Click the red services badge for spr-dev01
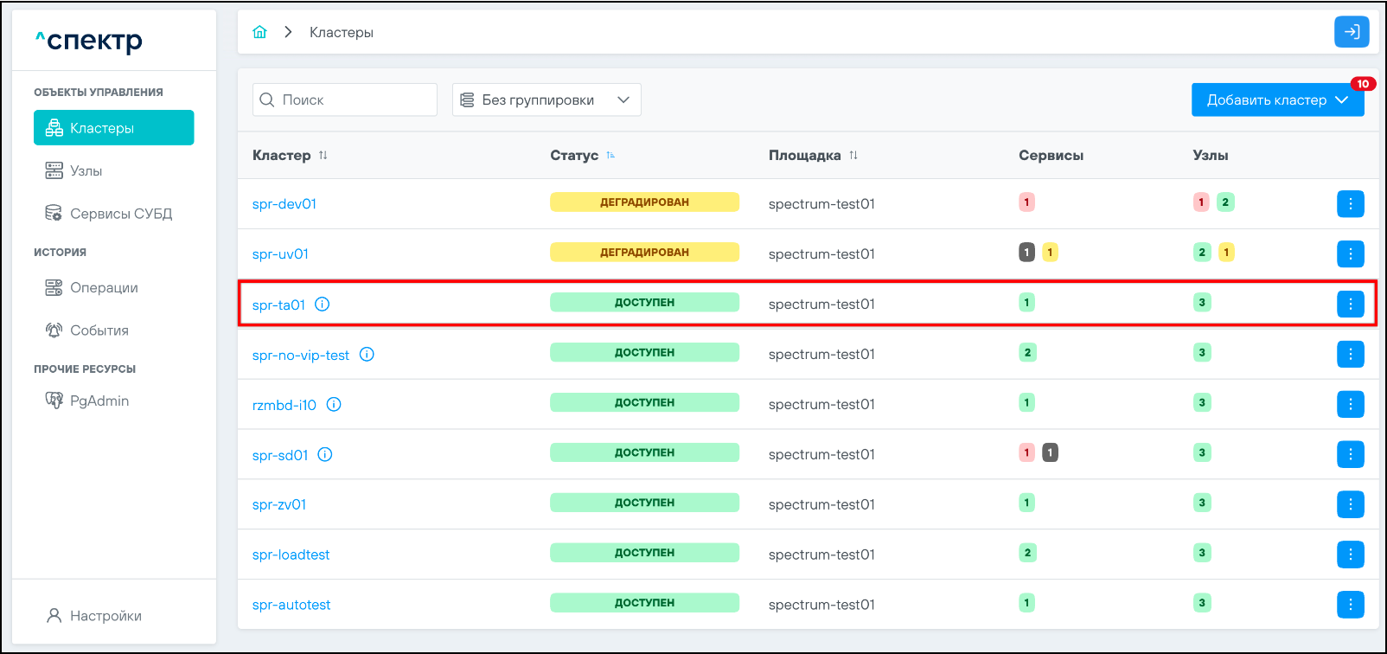The image size is (1387, 654). pos(1026,202)
